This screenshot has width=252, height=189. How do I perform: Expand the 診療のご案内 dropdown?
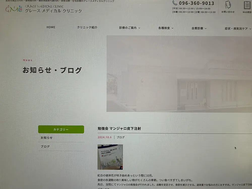pos(130,28)
